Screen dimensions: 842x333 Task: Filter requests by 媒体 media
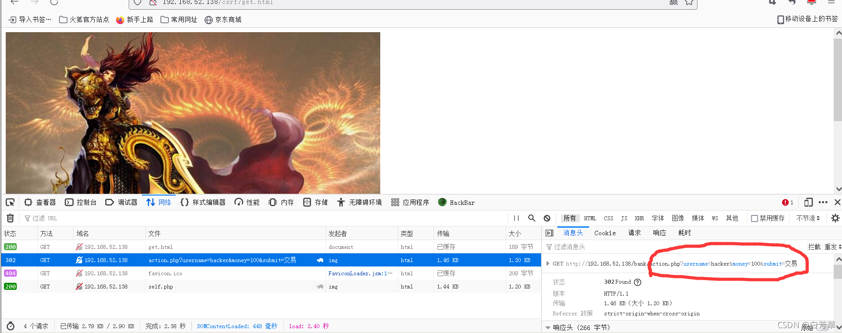click(698, 218)
